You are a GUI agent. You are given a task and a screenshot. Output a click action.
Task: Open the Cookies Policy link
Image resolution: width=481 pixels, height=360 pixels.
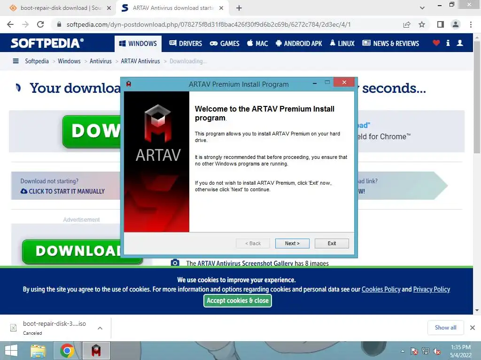(381, 289)
